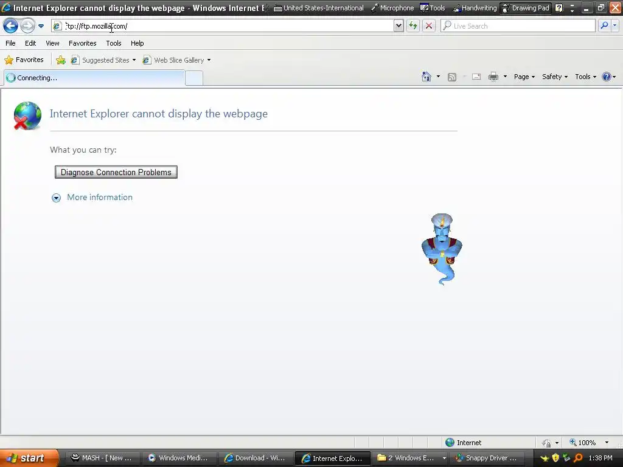Open the Edit menu
Viewport: 623px width, 467px height.
pyautogui.click(x=30, y=43)
